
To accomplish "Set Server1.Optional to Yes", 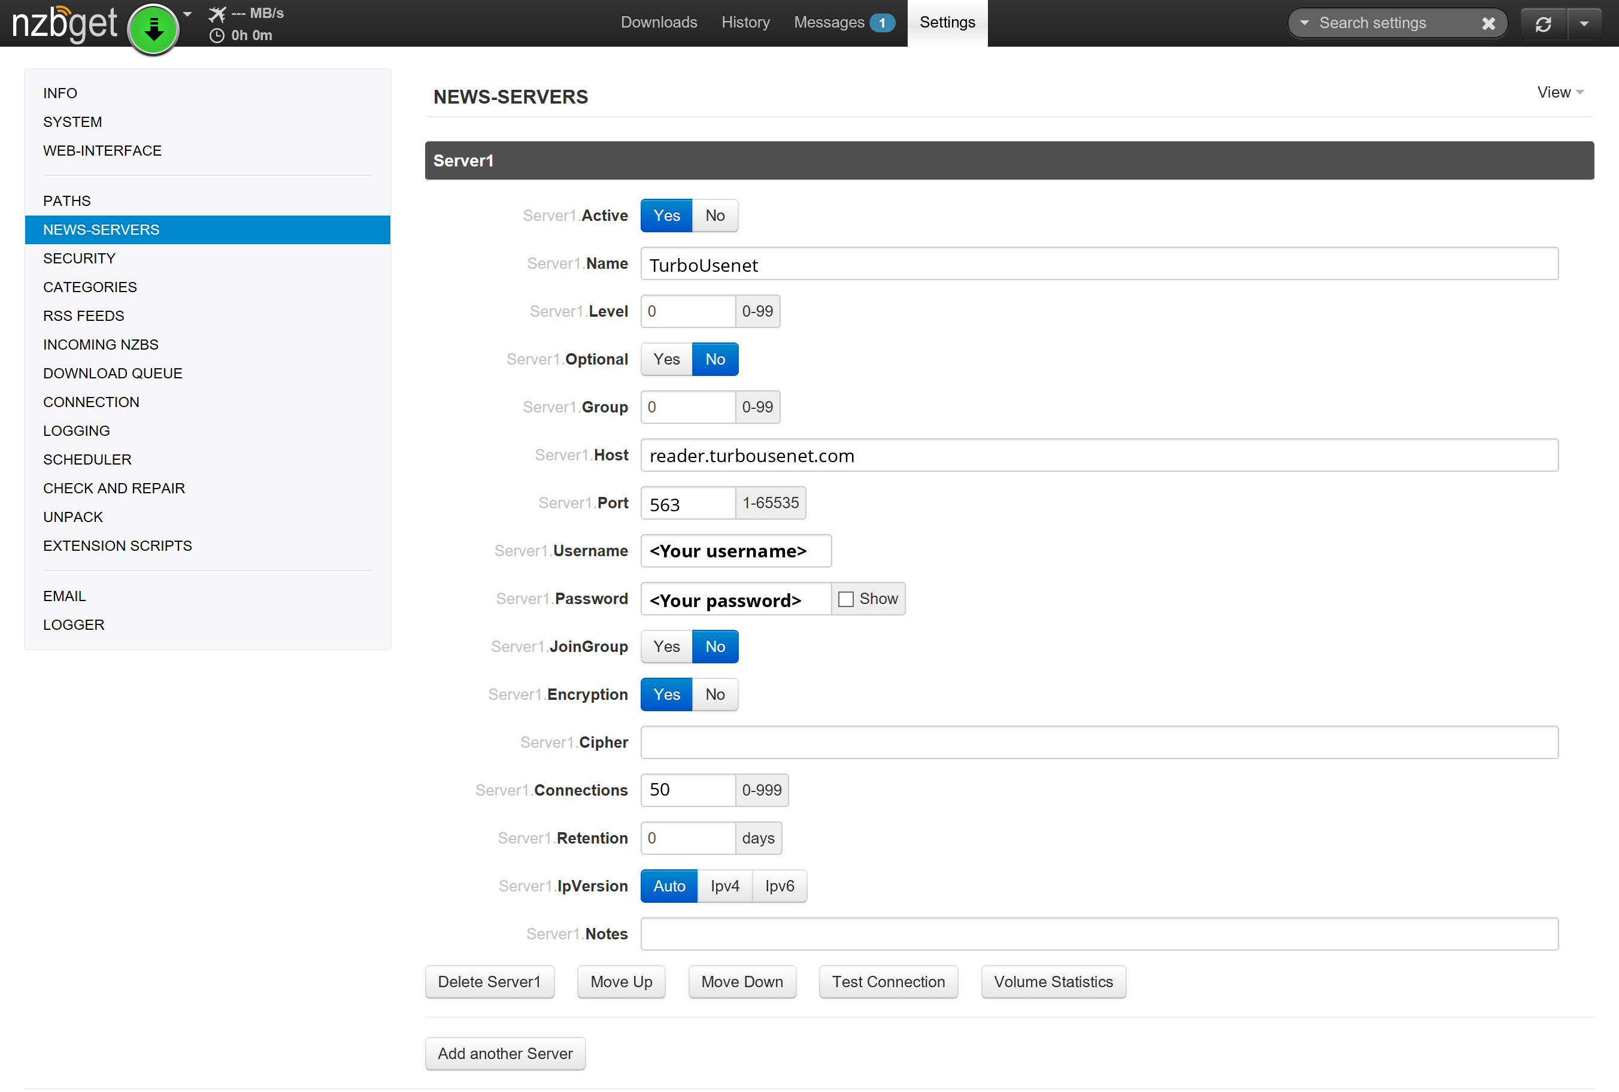I will tap(666, 359).
